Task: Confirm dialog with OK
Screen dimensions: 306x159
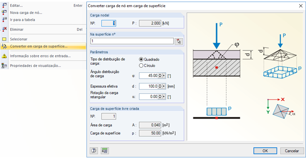Action: coord(265,151)
